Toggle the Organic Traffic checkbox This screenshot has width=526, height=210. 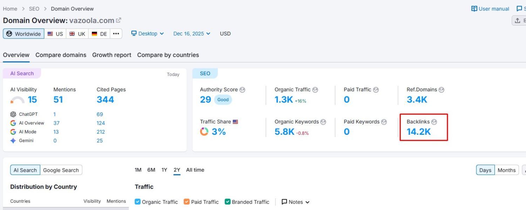[137, 202]
